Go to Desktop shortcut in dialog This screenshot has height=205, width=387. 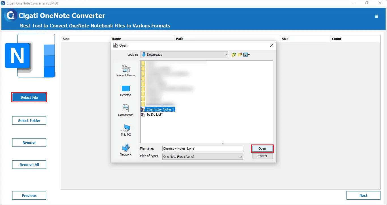pyautogui.click(x=126, y=91)
